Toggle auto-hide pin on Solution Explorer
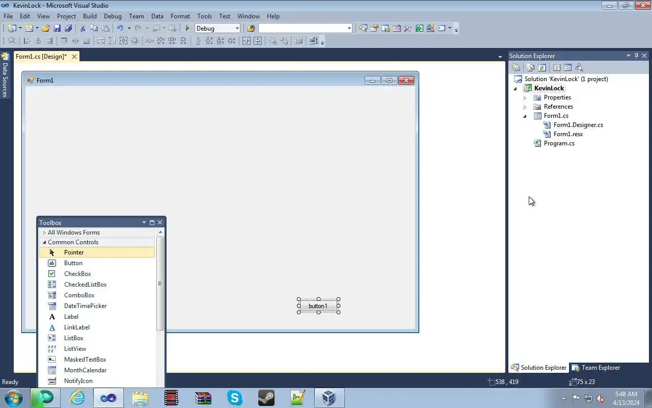This screenshot has width=652, height=408. (x=636, y=56)
